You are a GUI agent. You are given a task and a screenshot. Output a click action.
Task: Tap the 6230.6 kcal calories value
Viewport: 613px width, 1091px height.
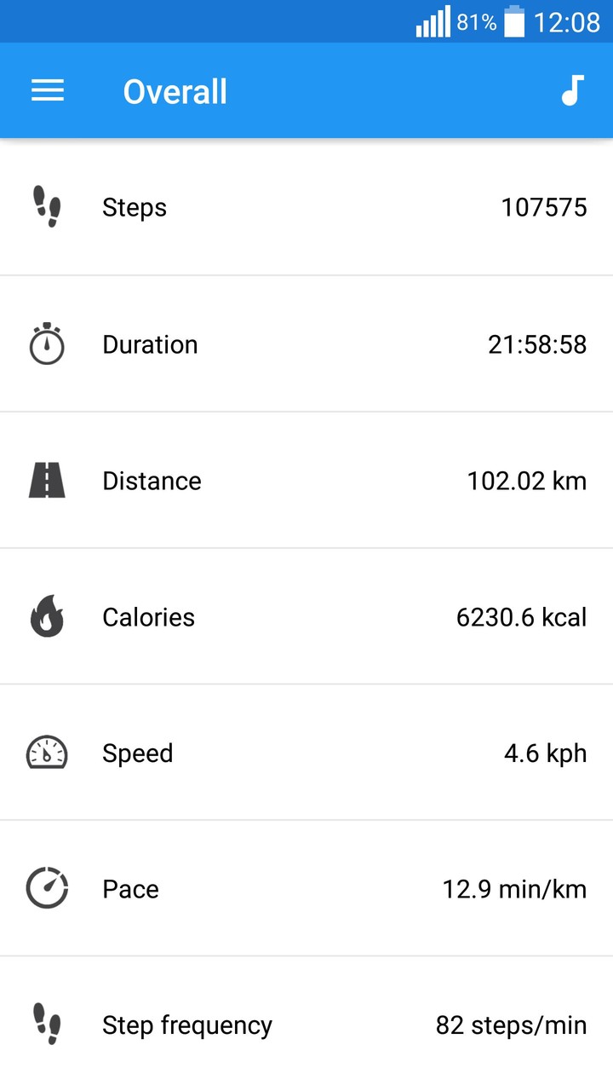[x=521, y=617]
